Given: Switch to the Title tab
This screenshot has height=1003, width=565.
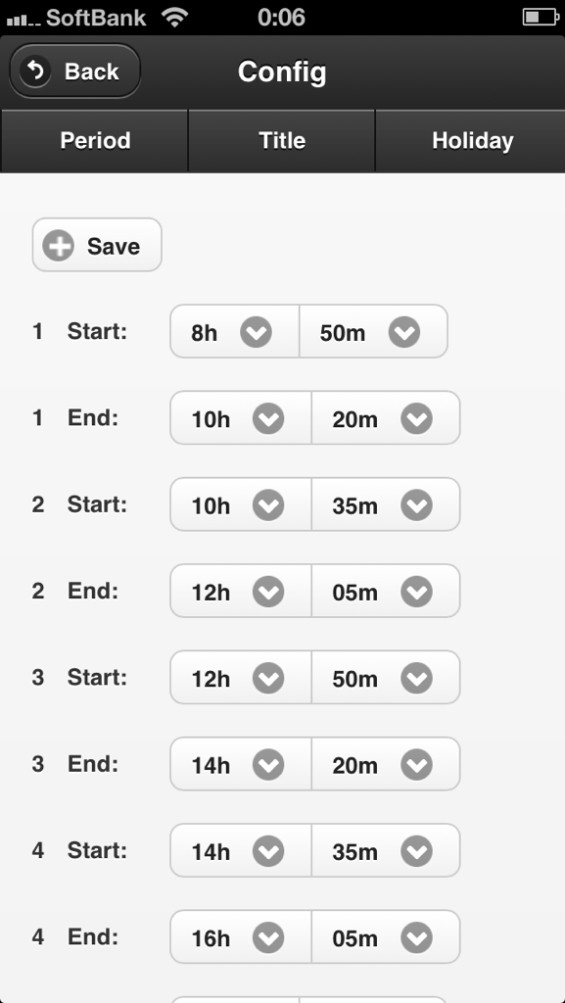Looking at the screenshot, I should [x=282, y=141].
